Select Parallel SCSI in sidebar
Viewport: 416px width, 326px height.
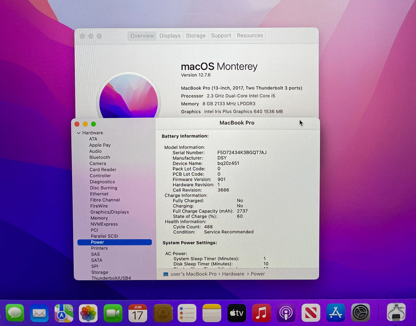coord(104,236)
